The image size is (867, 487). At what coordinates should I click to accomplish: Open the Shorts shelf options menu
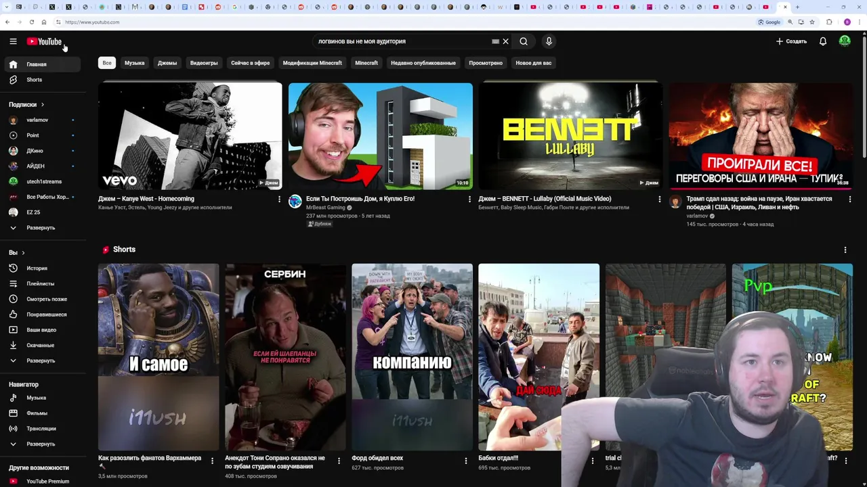click(845, 250)
